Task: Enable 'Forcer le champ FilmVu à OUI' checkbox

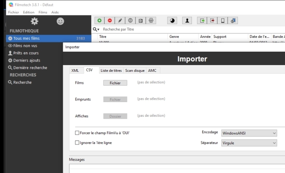Action: coord(77,133)
